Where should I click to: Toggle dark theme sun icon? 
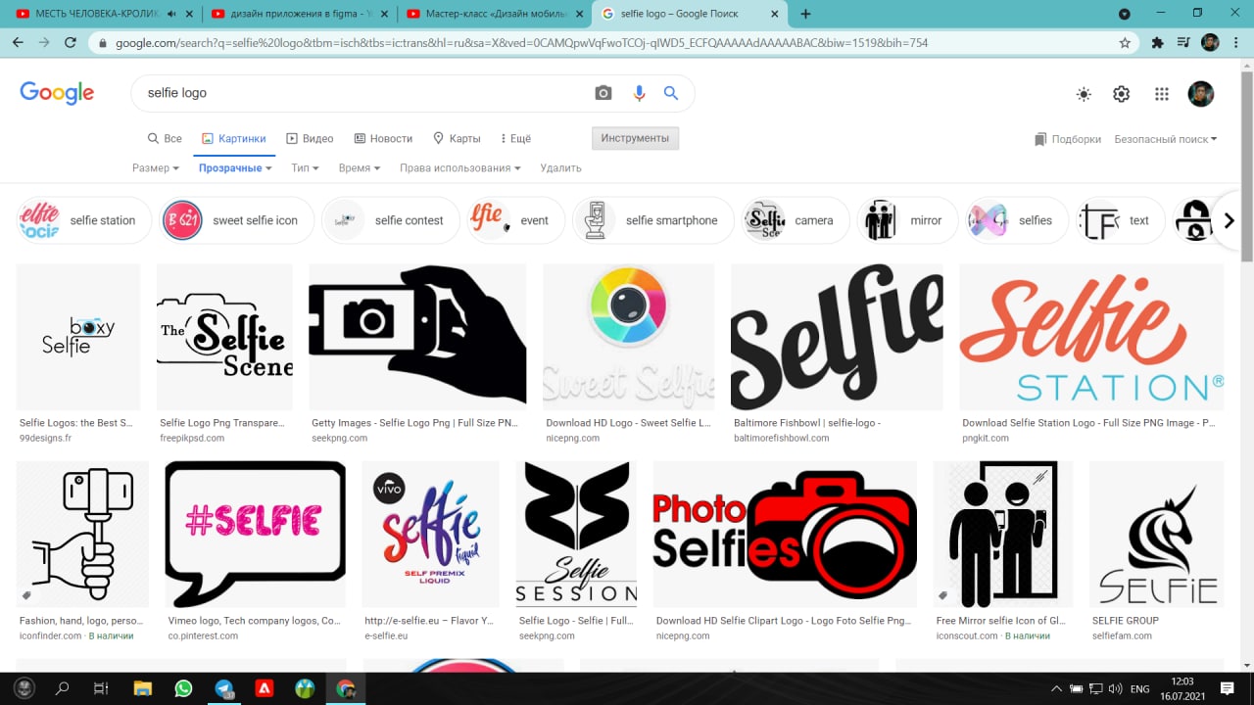1084,94
